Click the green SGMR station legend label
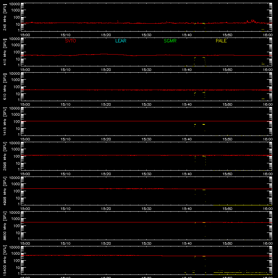278x278 pixels. pyautogui.click(x=170, y=41)
